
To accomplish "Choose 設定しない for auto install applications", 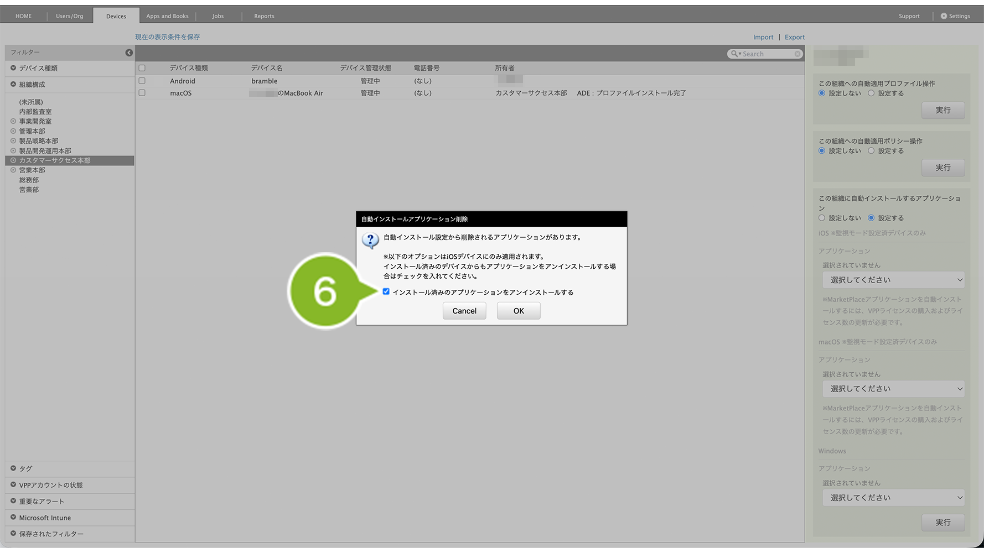I will 822,218.
